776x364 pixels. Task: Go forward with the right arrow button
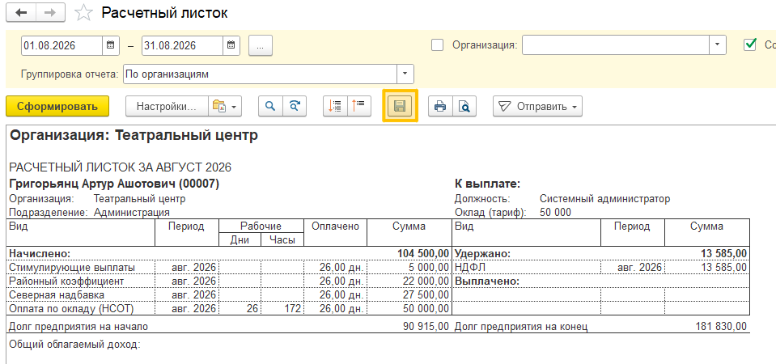50,13
